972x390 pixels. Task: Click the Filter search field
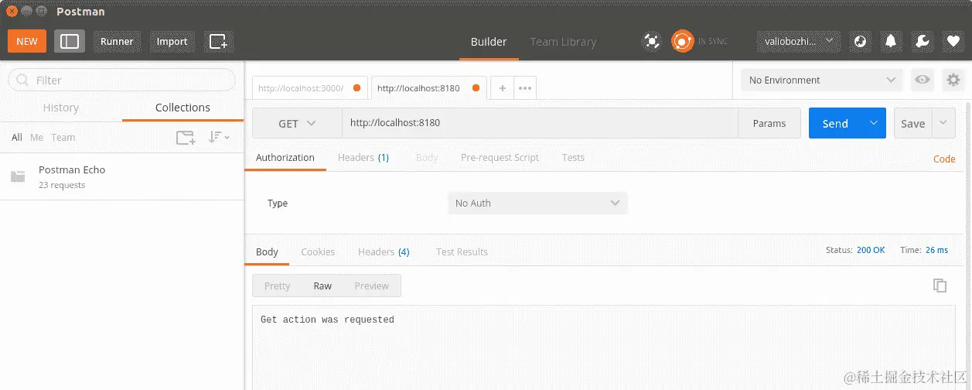click(x=121, y=80)
